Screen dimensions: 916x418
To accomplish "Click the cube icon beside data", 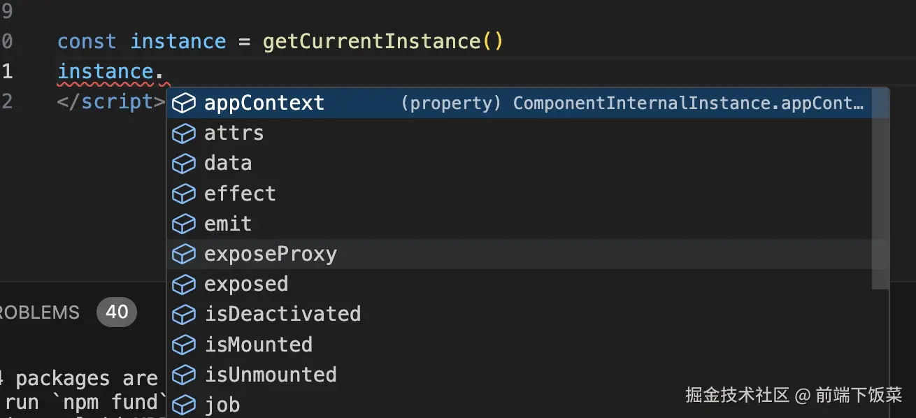I will coord(183,164).
